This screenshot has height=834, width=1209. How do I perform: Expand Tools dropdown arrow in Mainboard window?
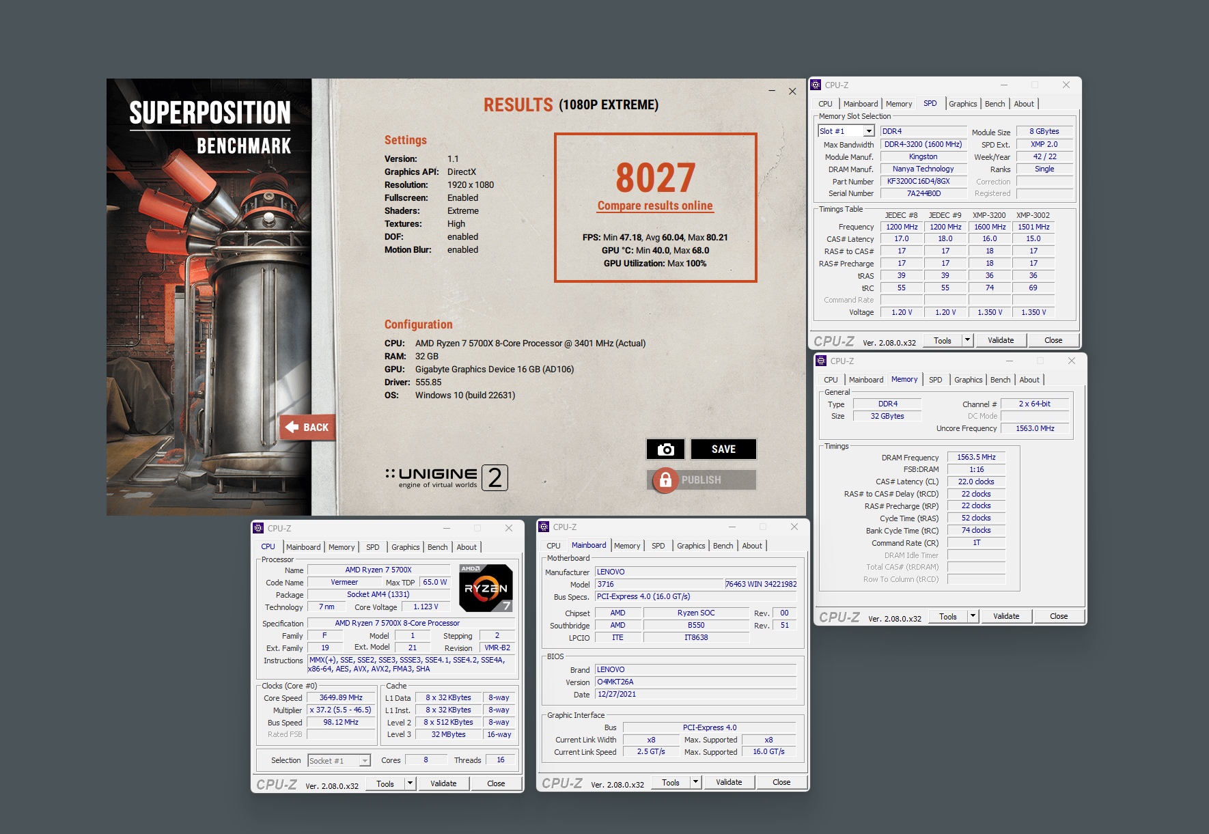point(695,782)
